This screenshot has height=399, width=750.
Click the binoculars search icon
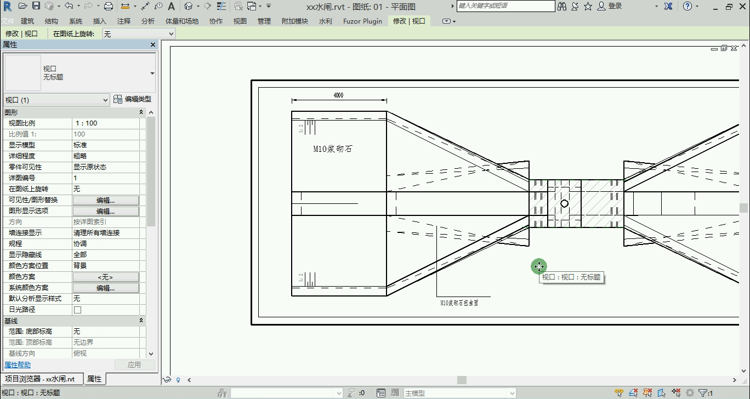pos(562,6)
